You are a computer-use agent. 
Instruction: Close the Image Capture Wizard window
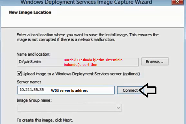tap(177, 2)
